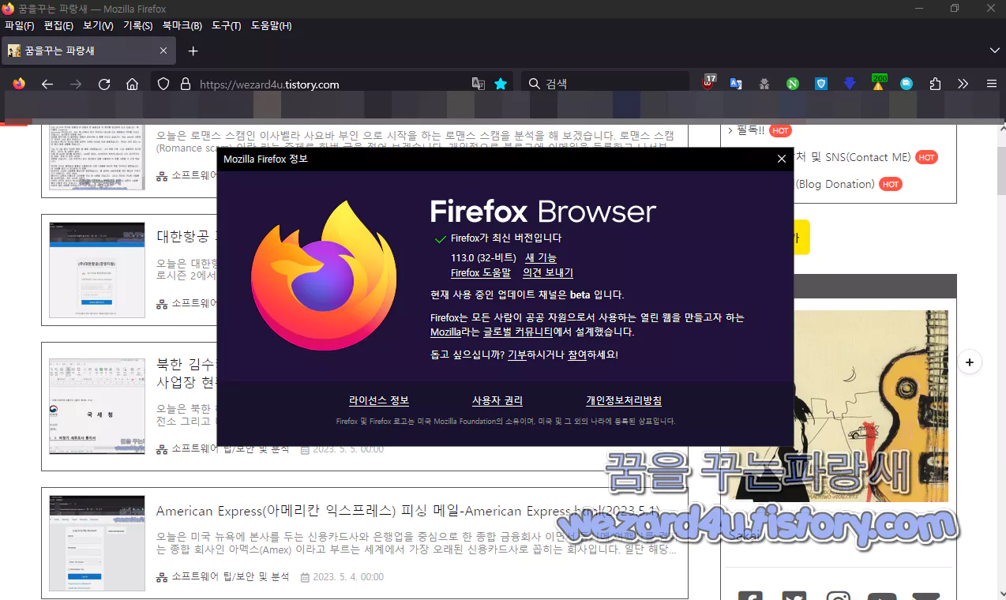Image resolution: width=1006 pixels, height=600 pixels.
Task: Open the uBlock Origin extension icon
Action: 708,83
